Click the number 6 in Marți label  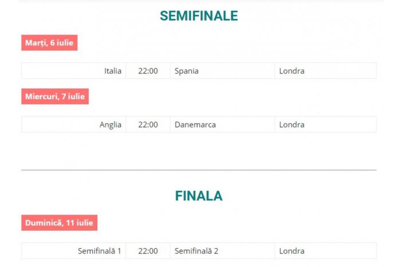click(x=53, y=43)
